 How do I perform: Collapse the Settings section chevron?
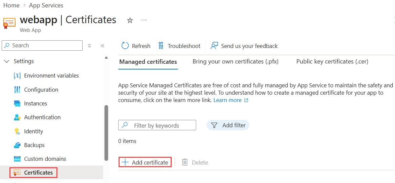(7, 61)
